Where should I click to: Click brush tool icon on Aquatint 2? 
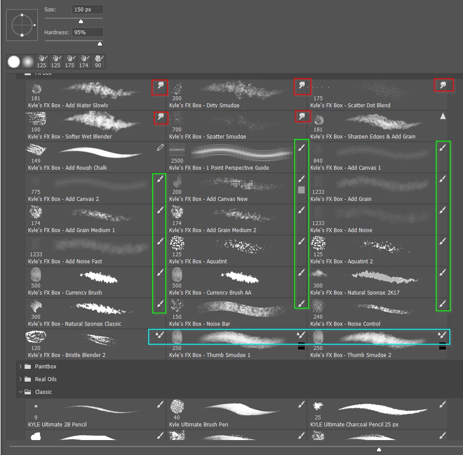(x=442, y=241)
